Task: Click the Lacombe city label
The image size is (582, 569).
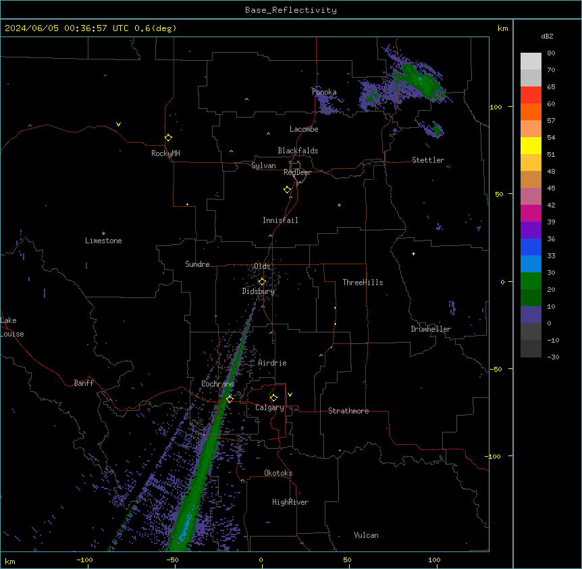Action: point(304,129)
